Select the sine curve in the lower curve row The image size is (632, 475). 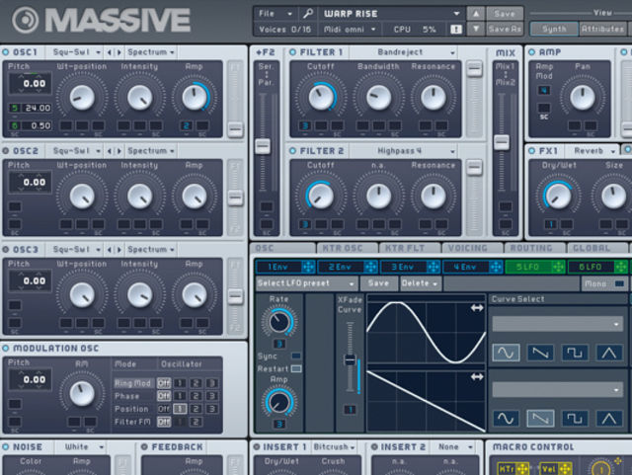coord(506,418)
